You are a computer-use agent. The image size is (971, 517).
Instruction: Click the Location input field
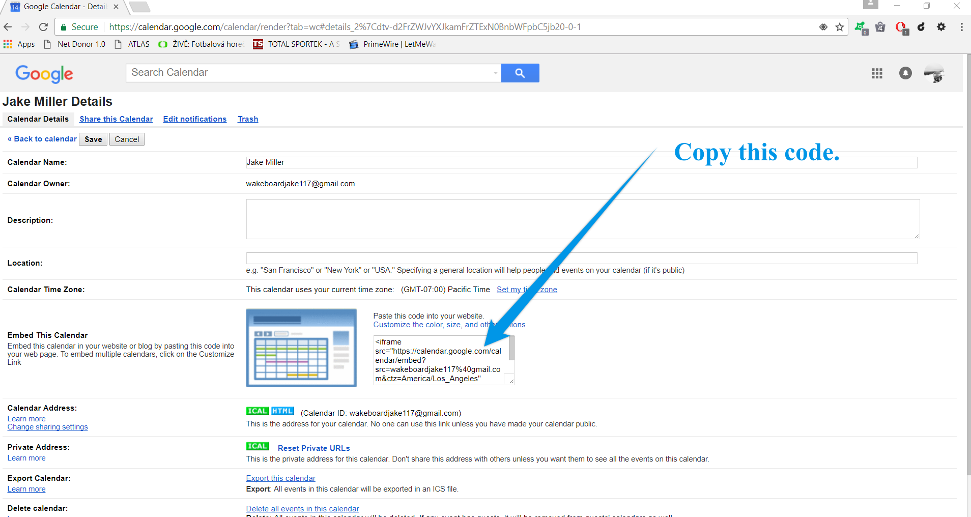(582, 258)
